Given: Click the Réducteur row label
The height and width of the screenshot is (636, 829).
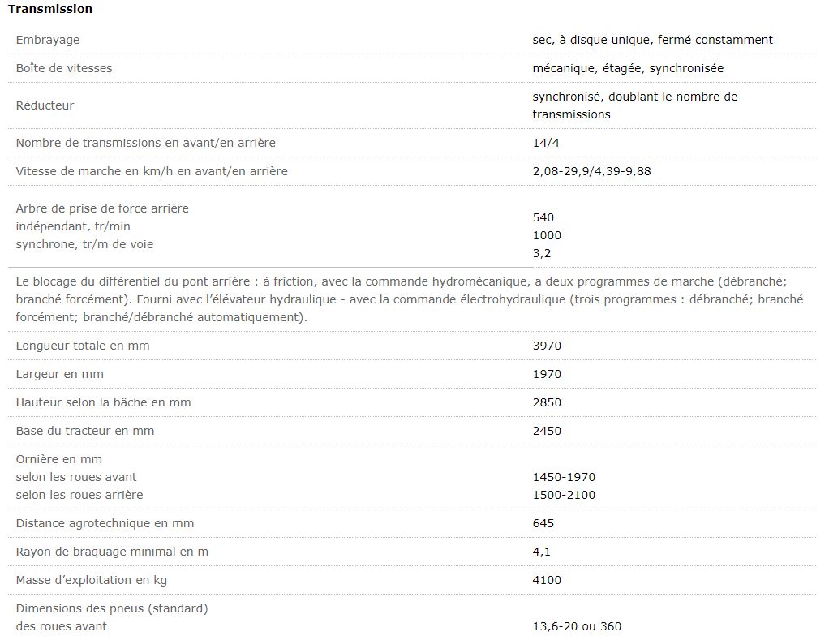Looking at the screenshot, I should [x=45, y=105].
